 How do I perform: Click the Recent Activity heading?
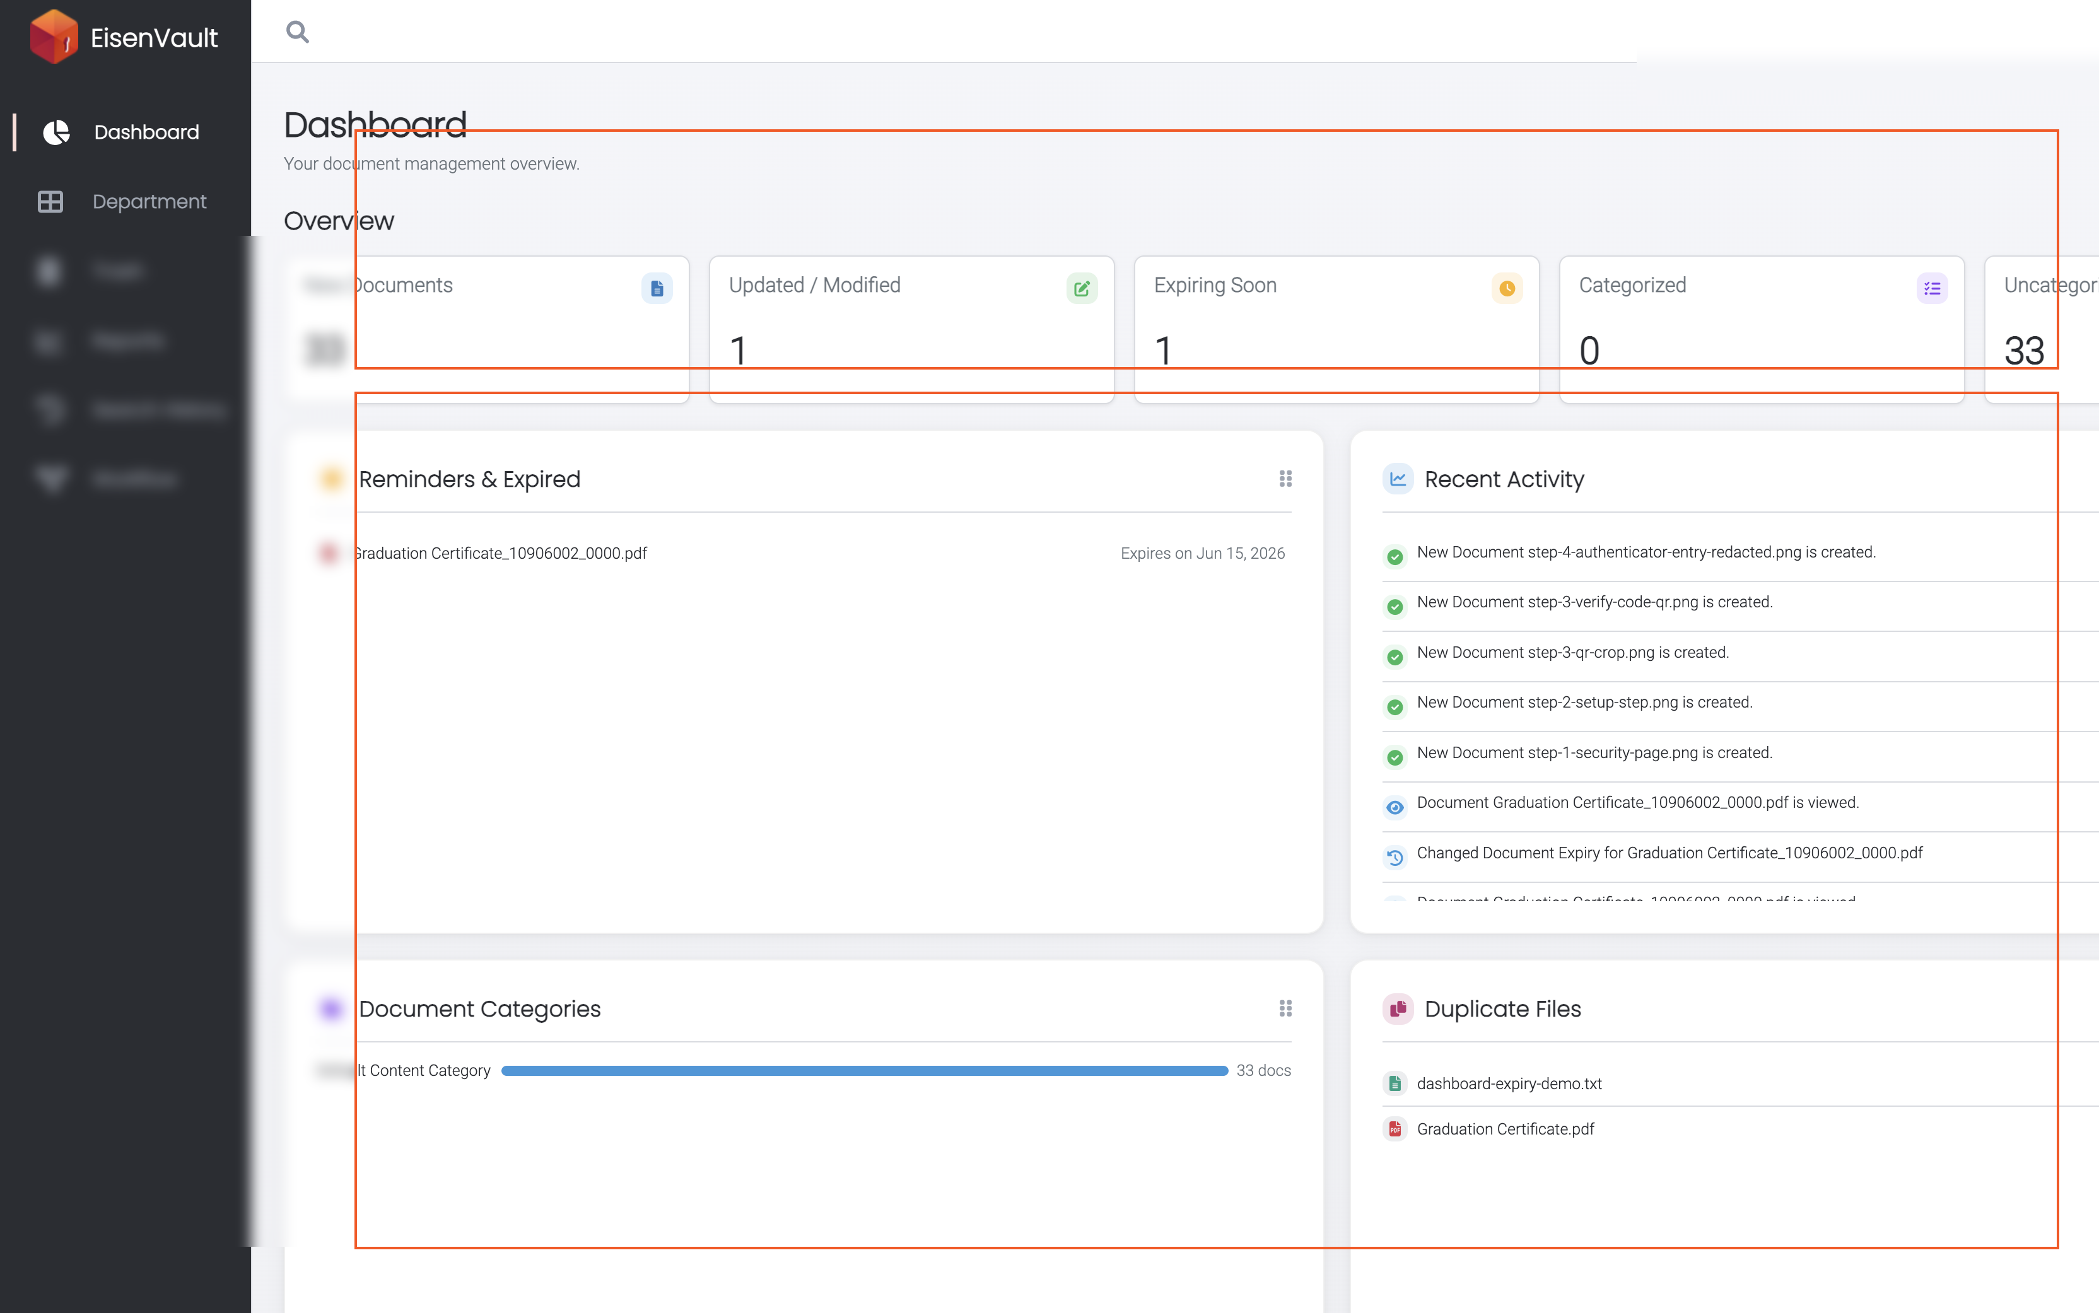(x=1504, y=479)
